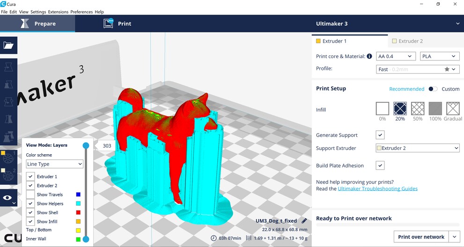Open the Help menu

(x=99, y=12)
